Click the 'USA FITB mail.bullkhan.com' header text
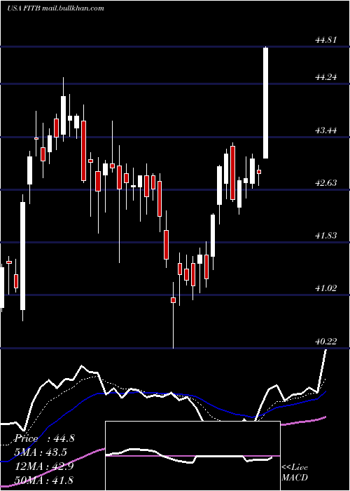This screenshot has width=350, height=491. [x=55, y=8]
